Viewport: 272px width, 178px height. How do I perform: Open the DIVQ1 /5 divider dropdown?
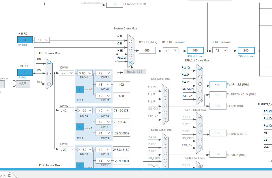[x=104, y=84]
